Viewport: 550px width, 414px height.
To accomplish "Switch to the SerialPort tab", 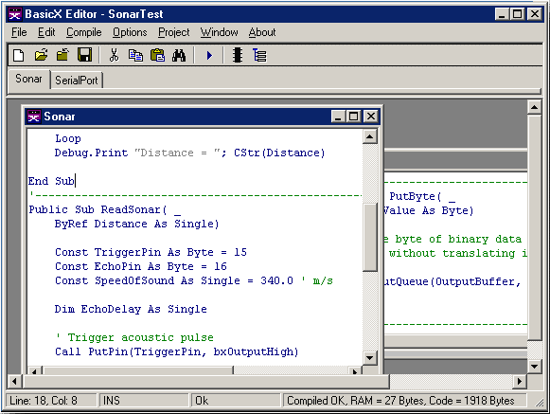I will click(76, 81).
